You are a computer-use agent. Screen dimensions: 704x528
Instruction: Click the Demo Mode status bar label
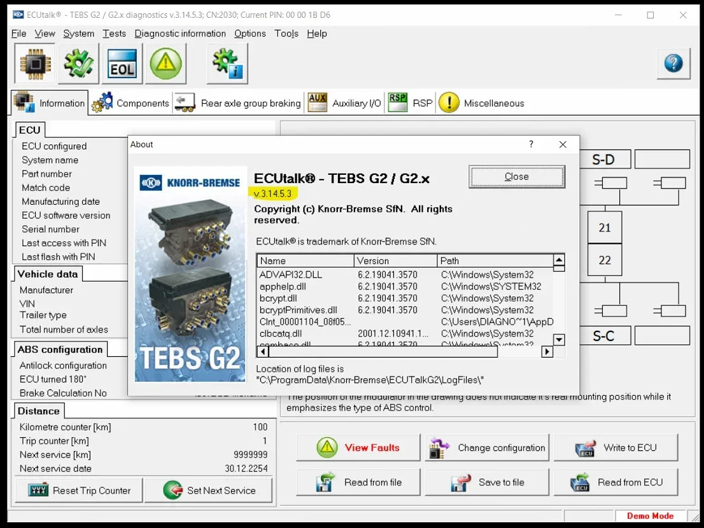650,516
